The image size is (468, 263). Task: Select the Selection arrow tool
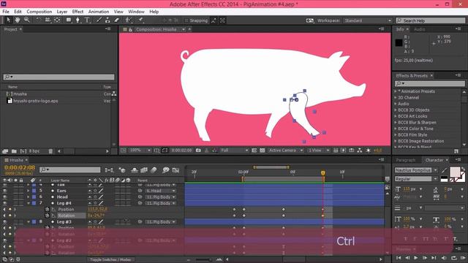[x=8, y=20]
